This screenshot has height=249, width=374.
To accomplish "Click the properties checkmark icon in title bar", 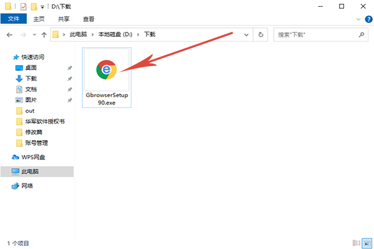I will 24,7.
